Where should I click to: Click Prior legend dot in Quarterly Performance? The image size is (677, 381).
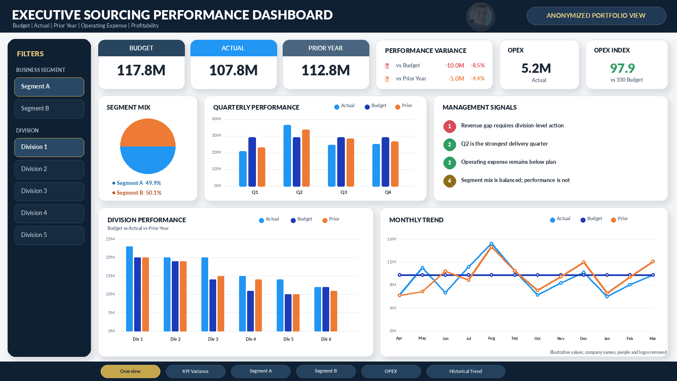pos(398,107)
